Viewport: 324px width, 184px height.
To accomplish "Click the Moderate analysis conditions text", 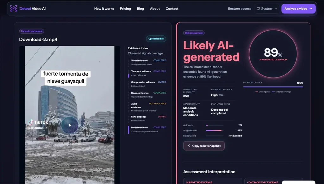I will pyautogui.click(x=190, y=112).
